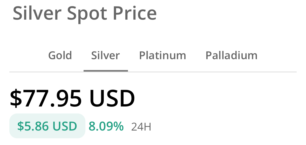Screen dimensions: 306x145
Task: Click "USD" in the large price
Action: [x=112, y=98]
